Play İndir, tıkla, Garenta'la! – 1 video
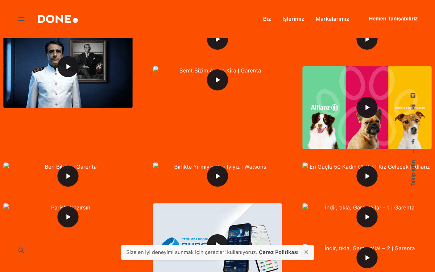Viewport: 435px width, 272px height. [367, 217]
